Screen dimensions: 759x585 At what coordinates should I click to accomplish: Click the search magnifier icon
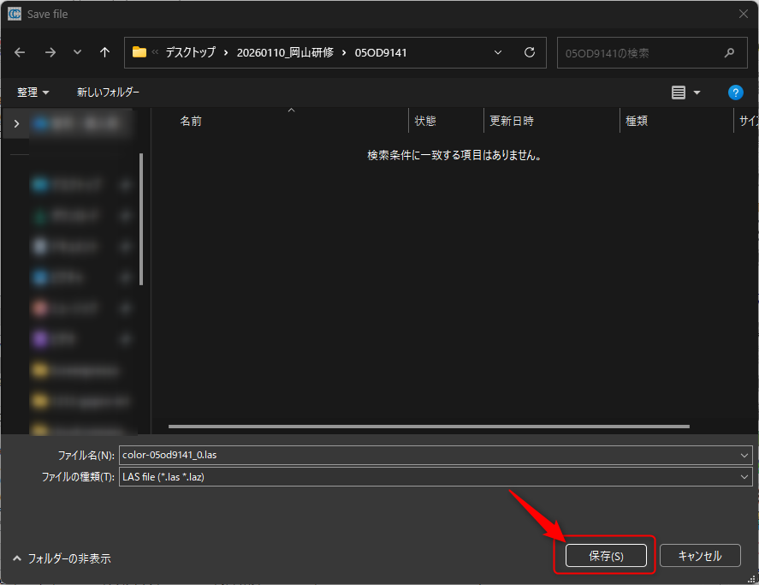click(x=729, y=52)
